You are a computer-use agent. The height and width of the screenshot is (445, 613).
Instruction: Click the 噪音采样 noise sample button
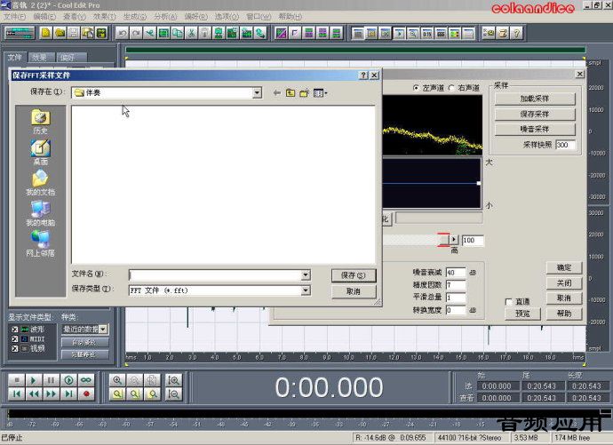(535, 129)
